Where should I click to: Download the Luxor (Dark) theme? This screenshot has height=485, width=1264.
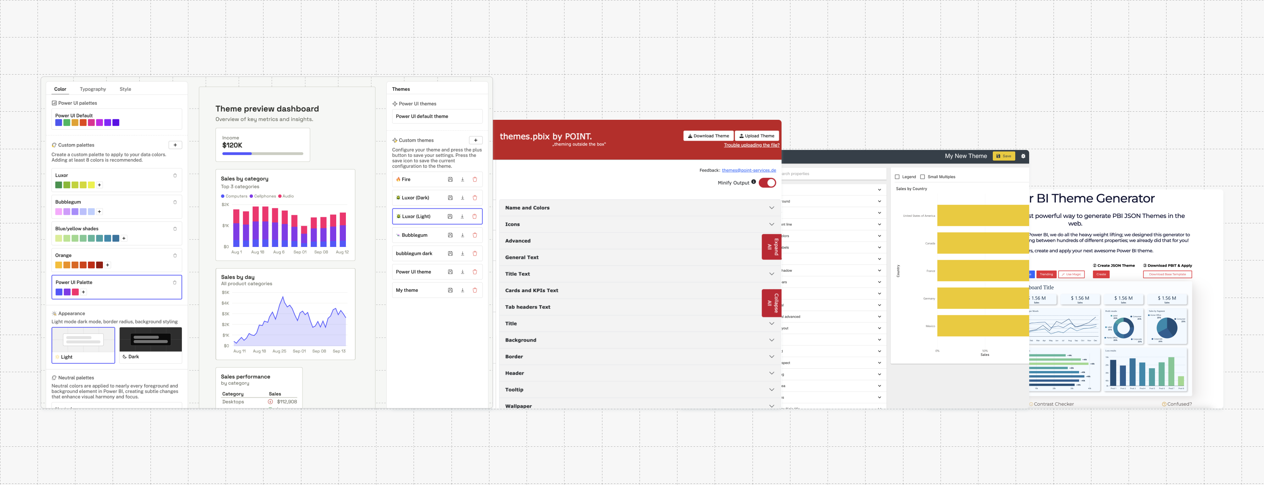click(x=462, y=197)
